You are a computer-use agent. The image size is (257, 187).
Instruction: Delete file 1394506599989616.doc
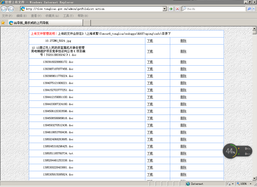[x=183, y=118]
